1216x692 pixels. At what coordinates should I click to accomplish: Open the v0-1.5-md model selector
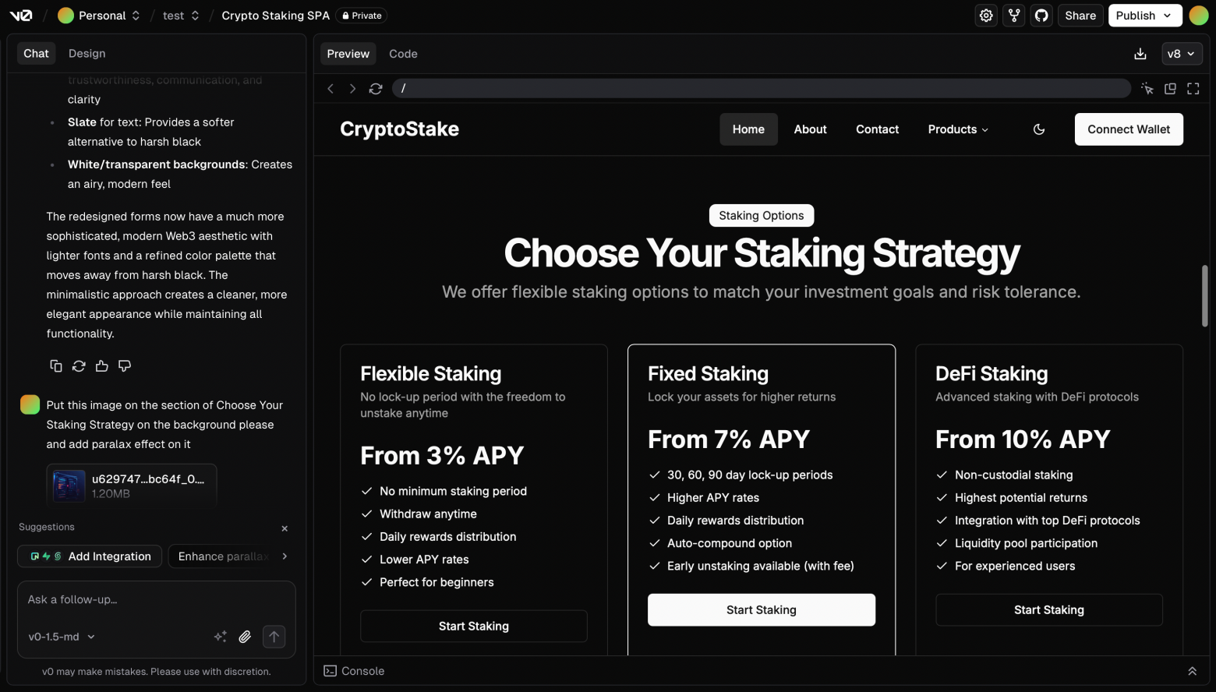click(x=62, y=637)
